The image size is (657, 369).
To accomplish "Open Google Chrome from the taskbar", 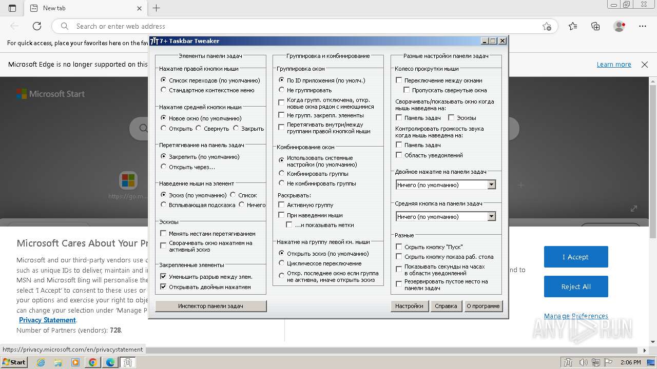I will (93, 362).
